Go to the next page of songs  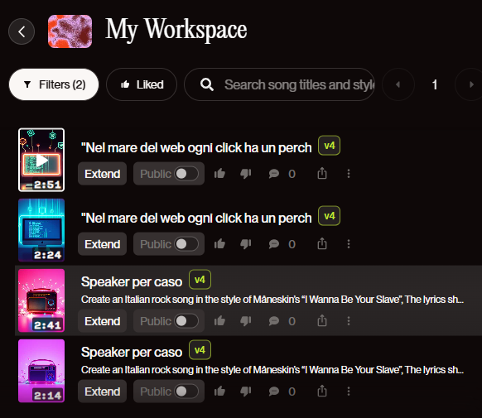[x=471, y=84]
